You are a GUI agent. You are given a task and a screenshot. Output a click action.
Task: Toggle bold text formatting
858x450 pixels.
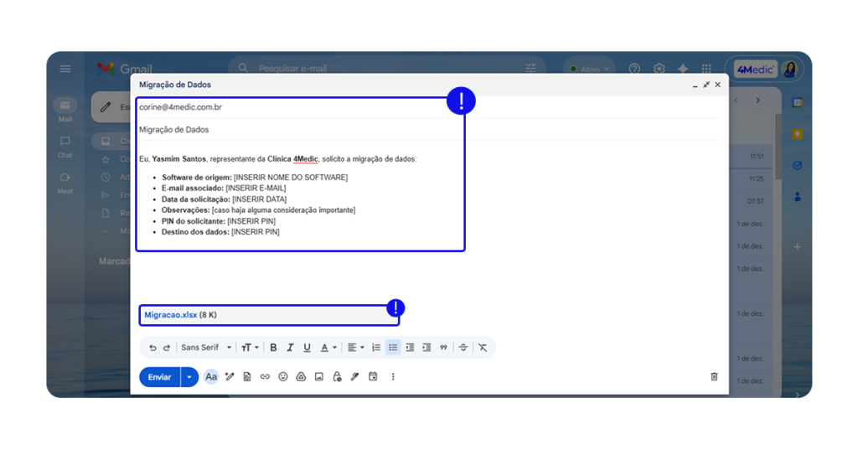[273, 348]
